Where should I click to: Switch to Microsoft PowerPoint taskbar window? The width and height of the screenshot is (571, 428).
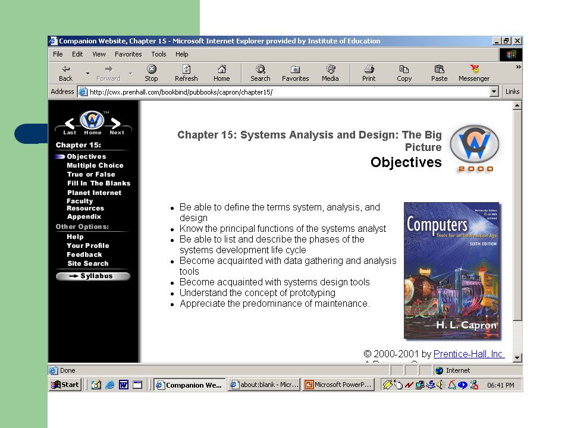(x=338, y=385)
